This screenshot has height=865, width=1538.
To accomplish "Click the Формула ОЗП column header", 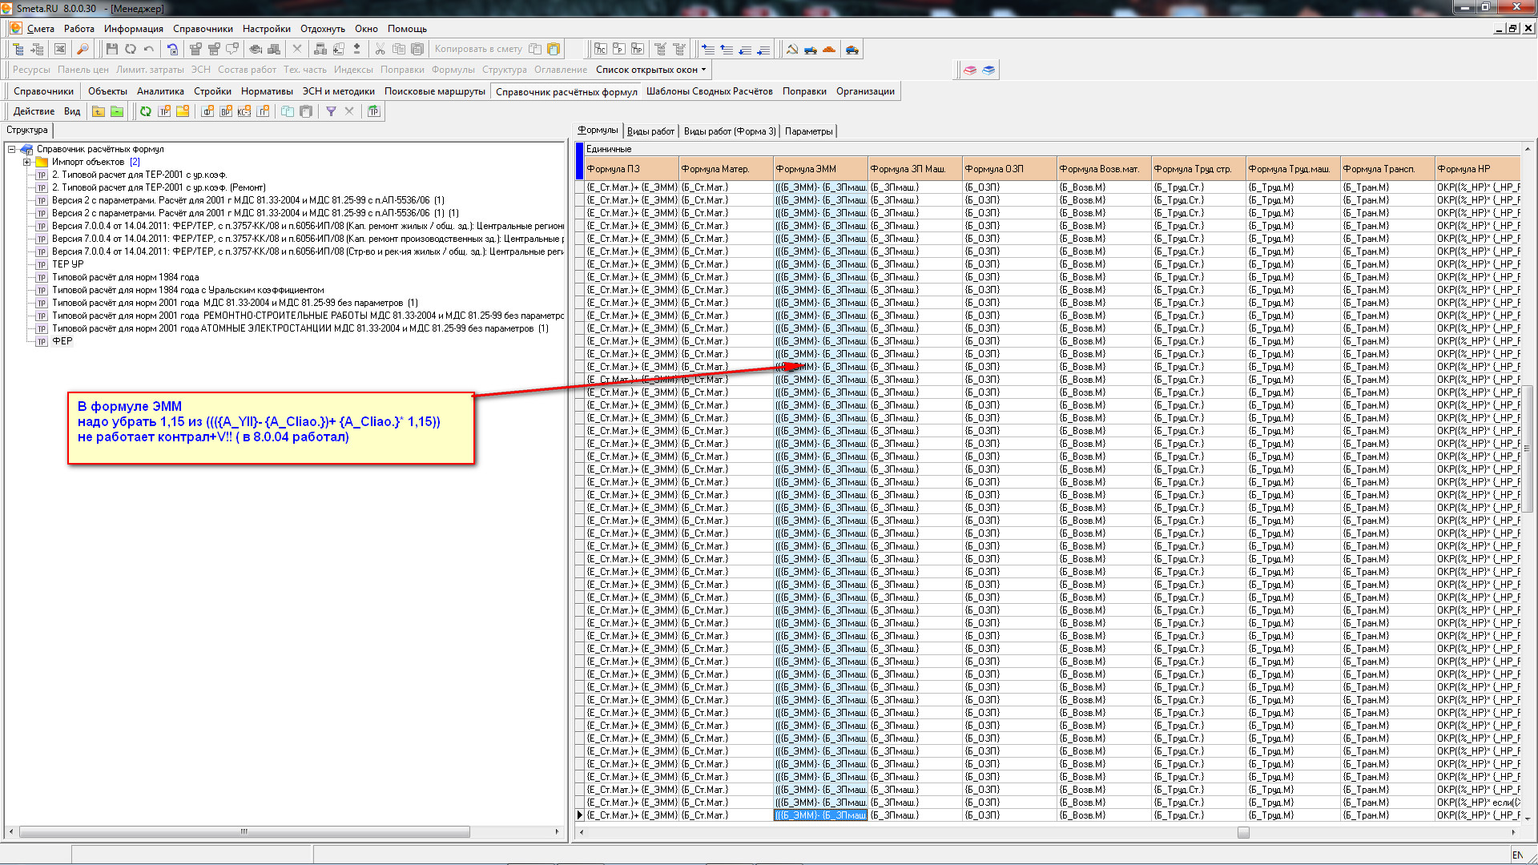I will pos(1009,169).
